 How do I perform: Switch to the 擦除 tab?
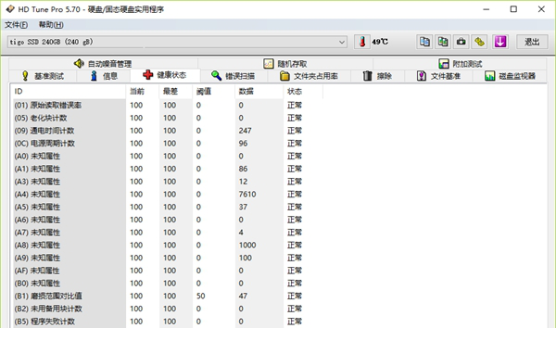(x=377, y=76)
